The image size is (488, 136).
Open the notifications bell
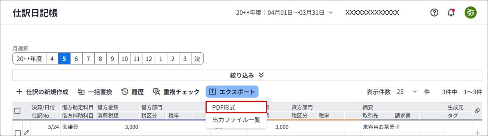[x=451, y=12]
